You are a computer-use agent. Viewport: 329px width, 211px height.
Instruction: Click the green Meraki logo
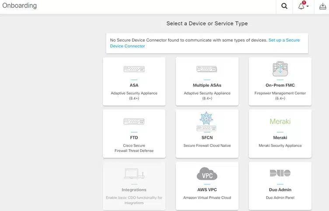(x=280, y=121)
